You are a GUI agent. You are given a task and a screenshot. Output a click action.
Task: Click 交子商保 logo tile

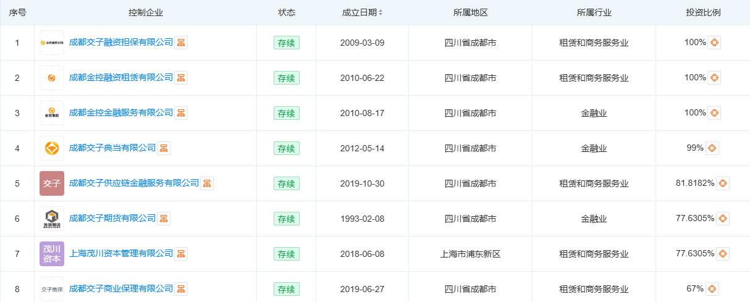(x=52, y=289)
